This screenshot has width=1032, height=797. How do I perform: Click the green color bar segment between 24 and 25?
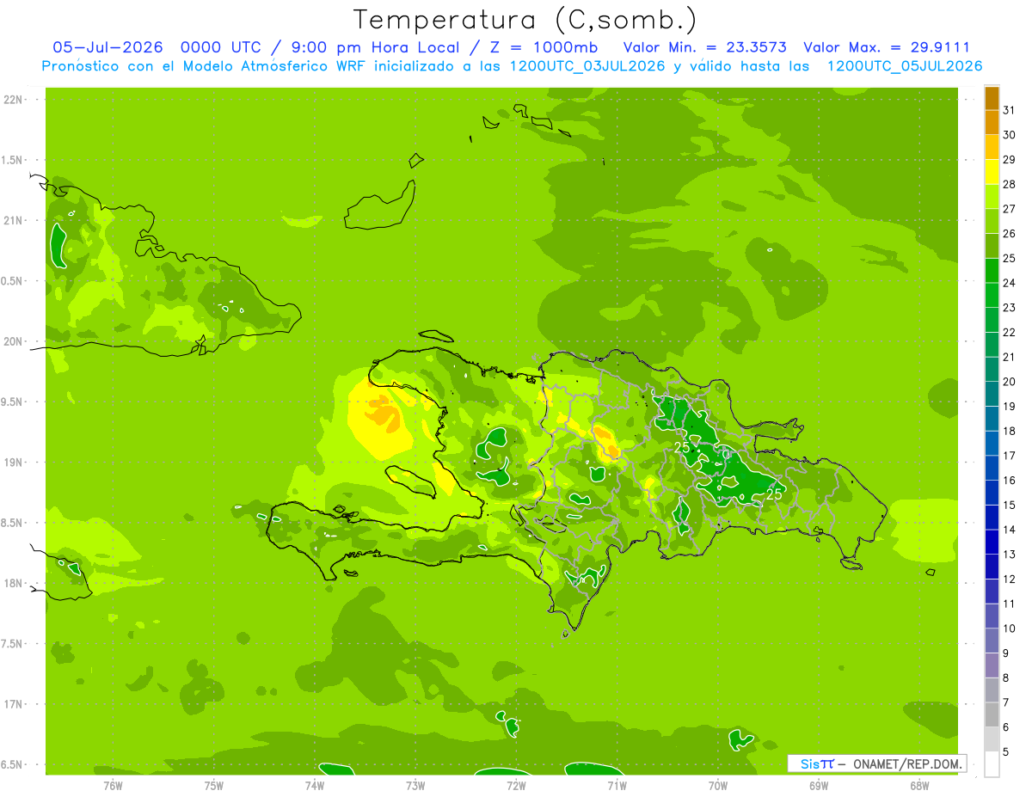tap(992, 271)
